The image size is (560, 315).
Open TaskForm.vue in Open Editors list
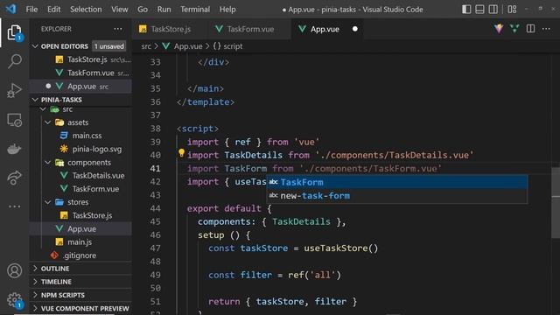(x=80, y=73)
